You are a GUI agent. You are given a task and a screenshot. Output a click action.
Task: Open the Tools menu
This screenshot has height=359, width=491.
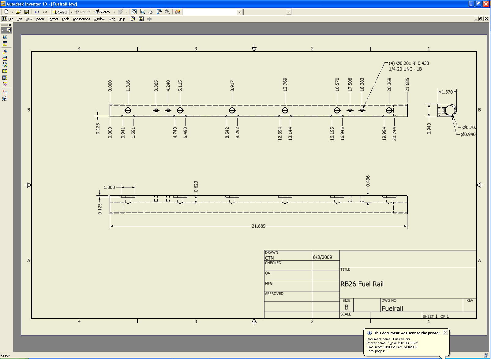point(66,19)
